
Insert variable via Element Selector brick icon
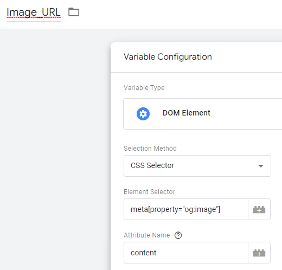click(x=259, y=209)
